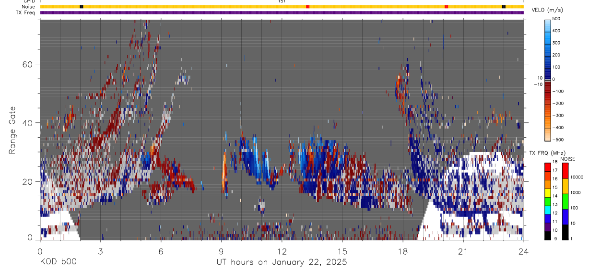Screen dimensions: 589x272
Task: Click range gate tick label '20'
Action: pos(29,181)
